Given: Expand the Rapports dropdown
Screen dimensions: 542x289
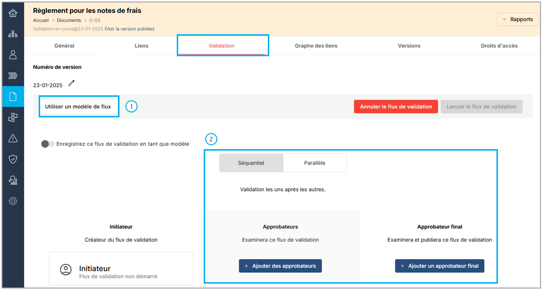Looking at the screenshot, I should click(x=518, y=20).
